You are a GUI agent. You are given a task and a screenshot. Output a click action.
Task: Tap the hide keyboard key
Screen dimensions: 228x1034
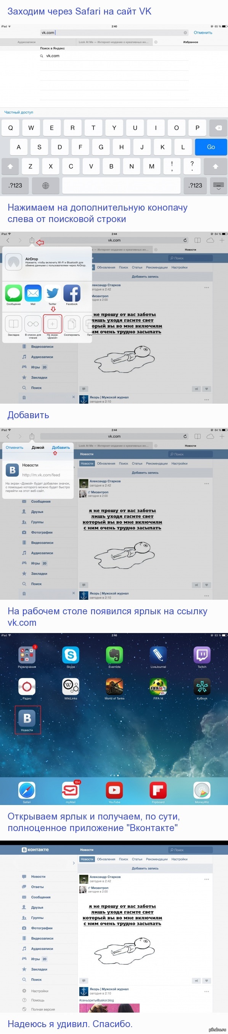[218, 185]
